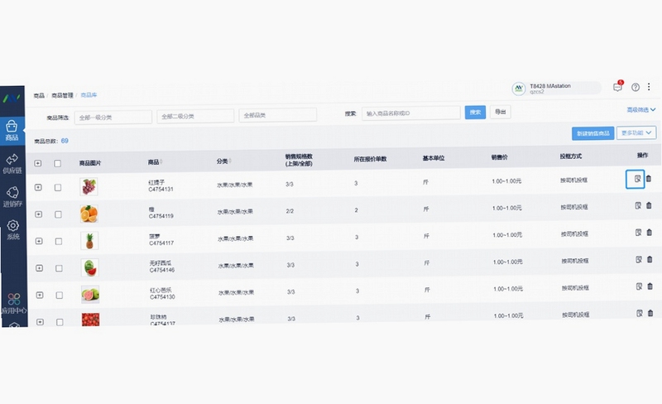
Task: Open the pineapple thumbnail for 菠萝
Action: click(89, 240)
